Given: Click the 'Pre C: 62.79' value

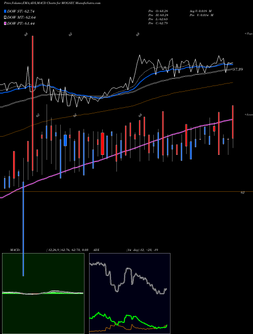Looking at the screenshot, I should point(158,23).
